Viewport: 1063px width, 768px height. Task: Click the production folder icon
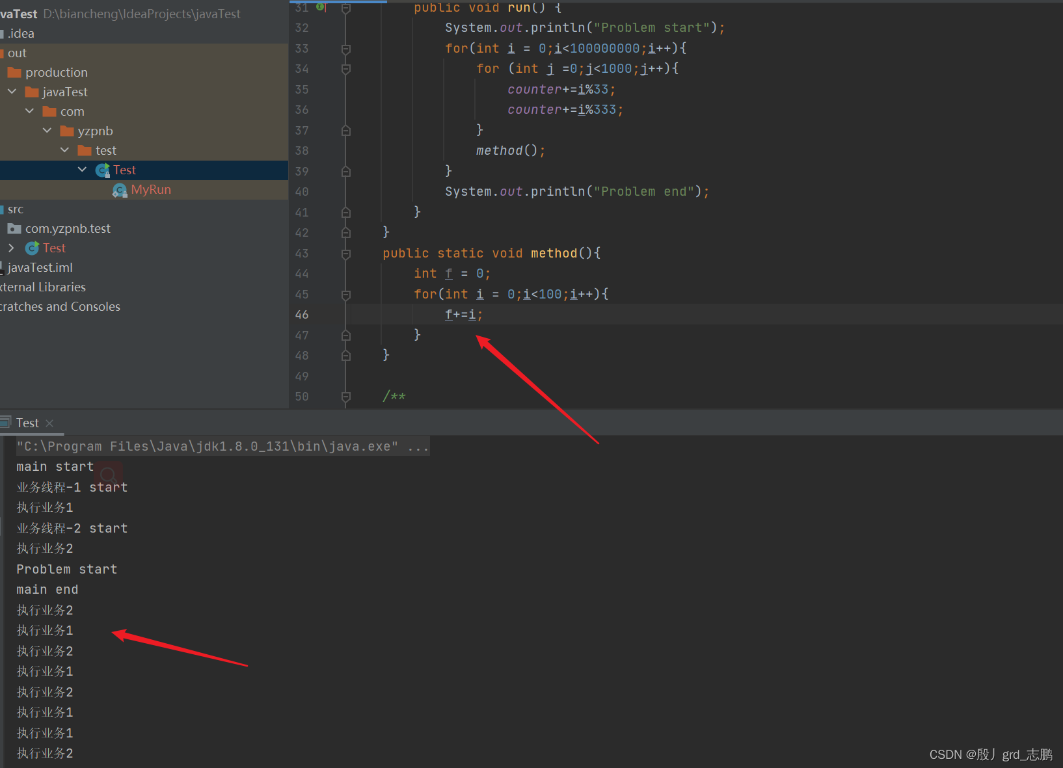(x=14, y=72)
